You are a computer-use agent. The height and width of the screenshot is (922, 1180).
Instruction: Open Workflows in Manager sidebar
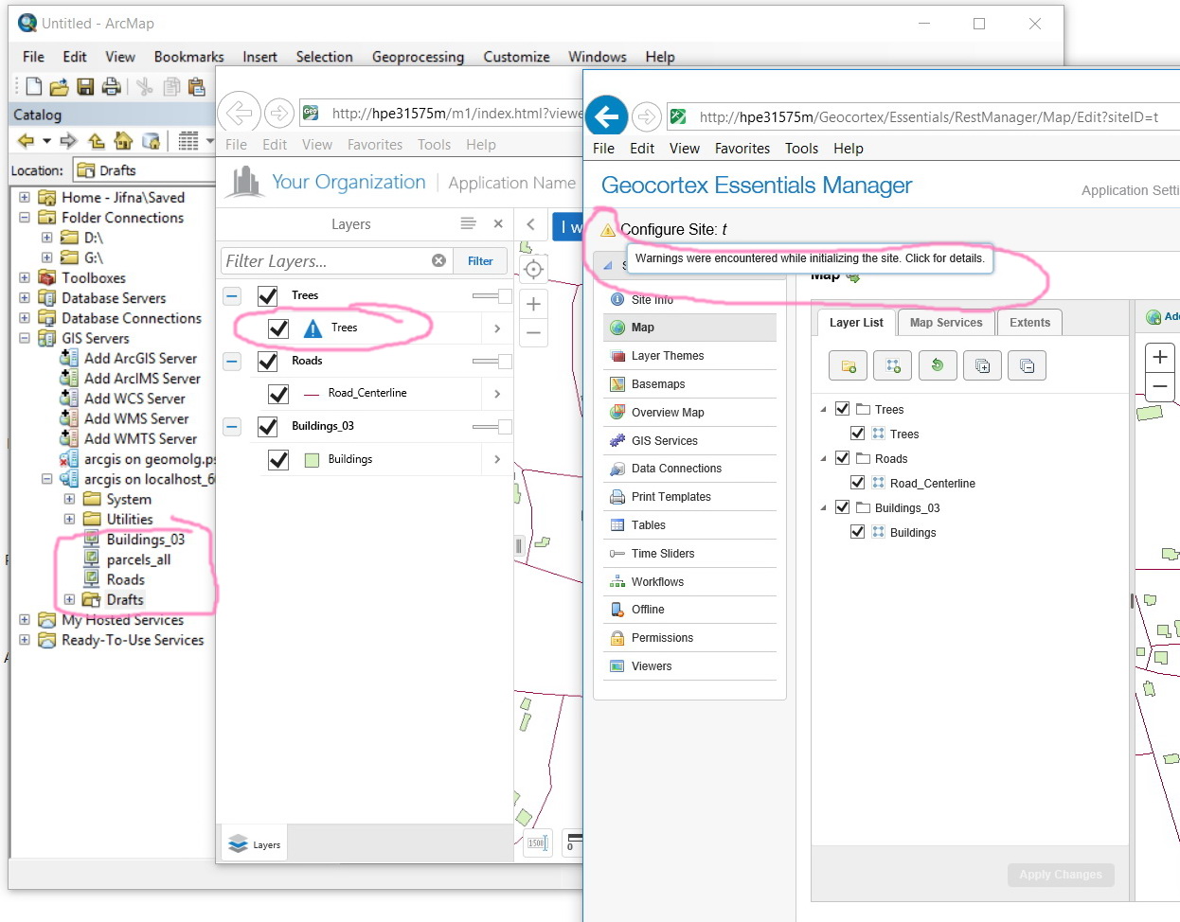click(x=689, y=582)
